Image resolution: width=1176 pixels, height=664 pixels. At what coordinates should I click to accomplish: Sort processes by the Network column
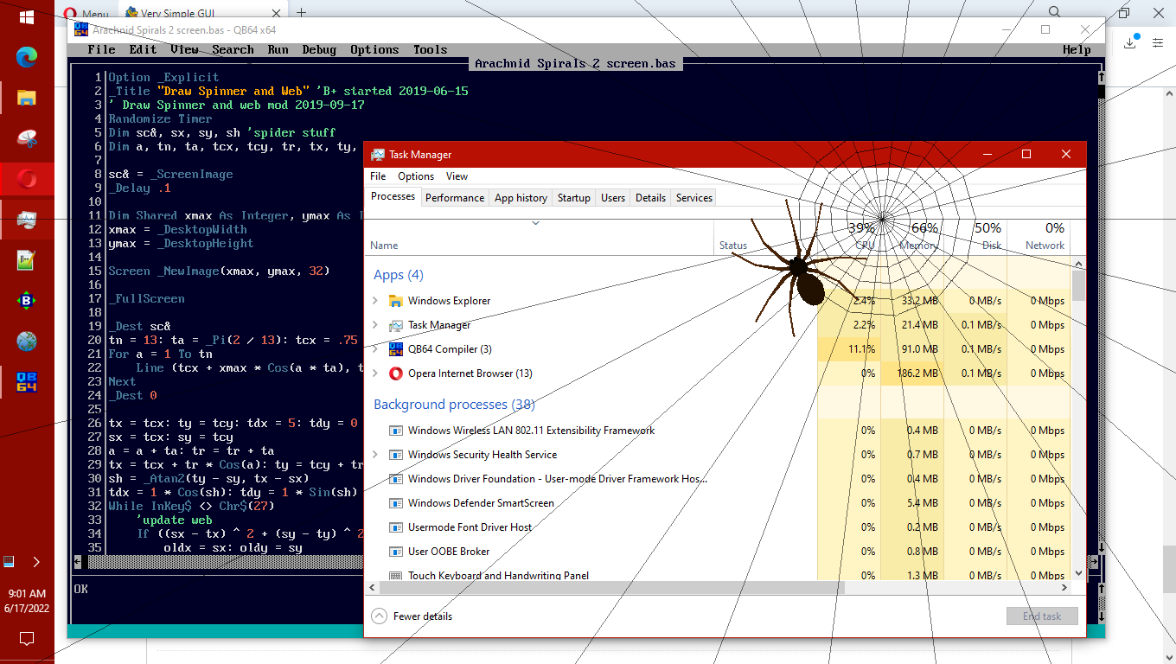tap(1039, 237)
